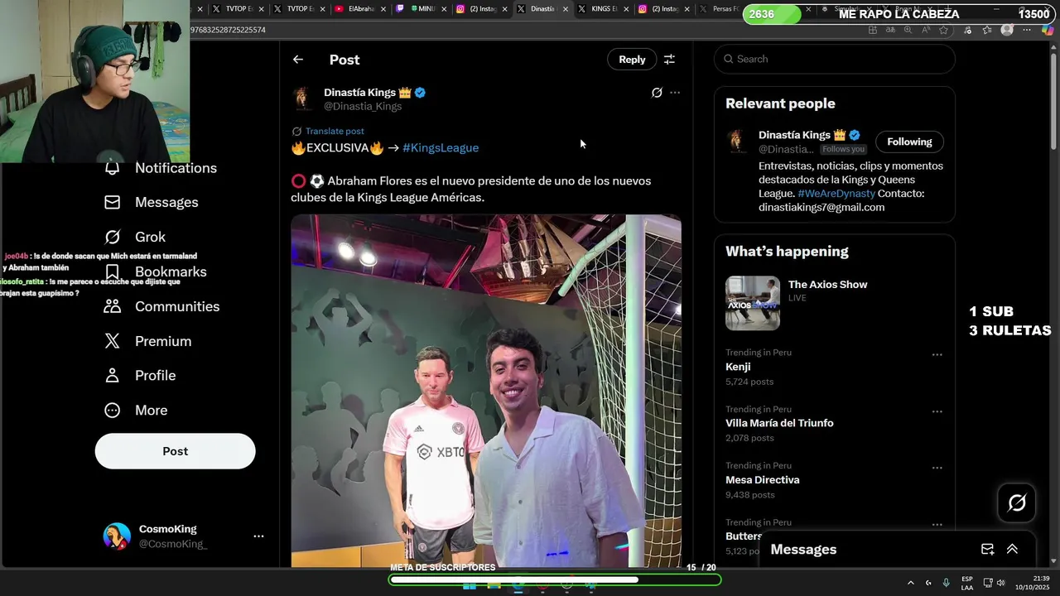1060x596 pixels.
Task: Click the taskbar microphone icon
Action: (946, 583)
